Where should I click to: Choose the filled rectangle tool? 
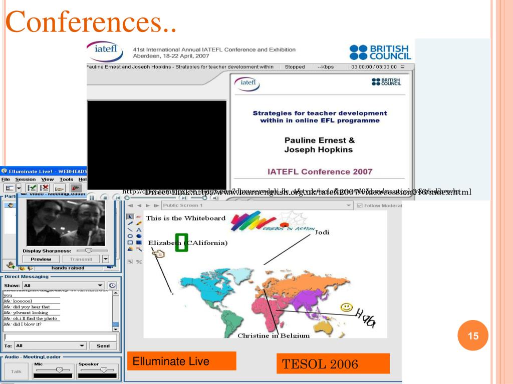pyautogui.click(x=139, y=242)
